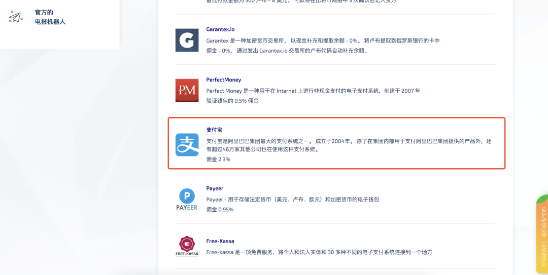Open the Garantex.io title link
The image size is (548, 275).
(x=220, y=29)
